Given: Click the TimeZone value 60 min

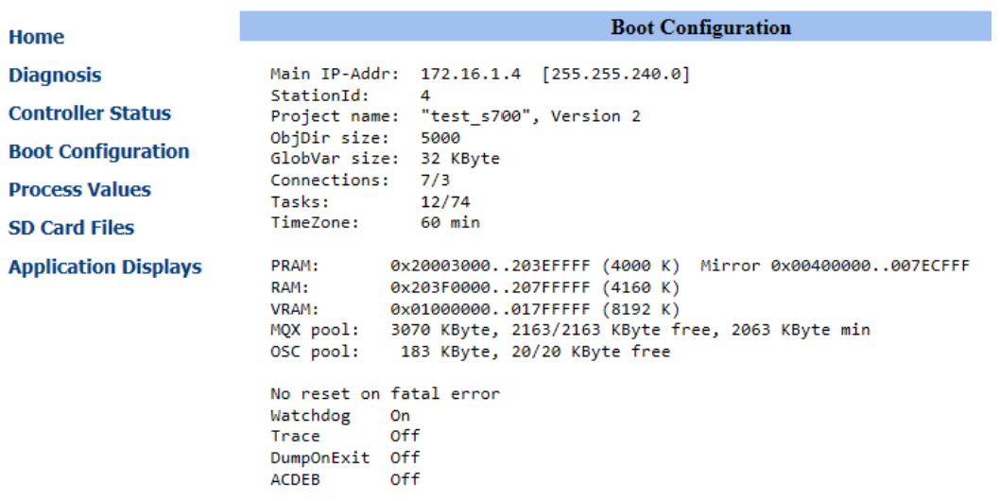Looking at the screenshot, I should pos(450,223).
